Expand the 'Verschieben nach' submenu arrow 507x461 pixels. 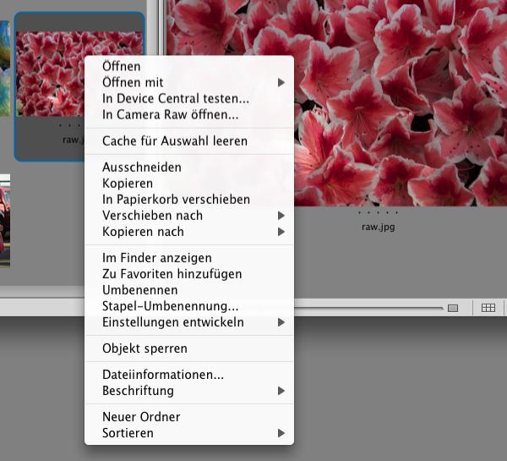[x=281, y=216]
